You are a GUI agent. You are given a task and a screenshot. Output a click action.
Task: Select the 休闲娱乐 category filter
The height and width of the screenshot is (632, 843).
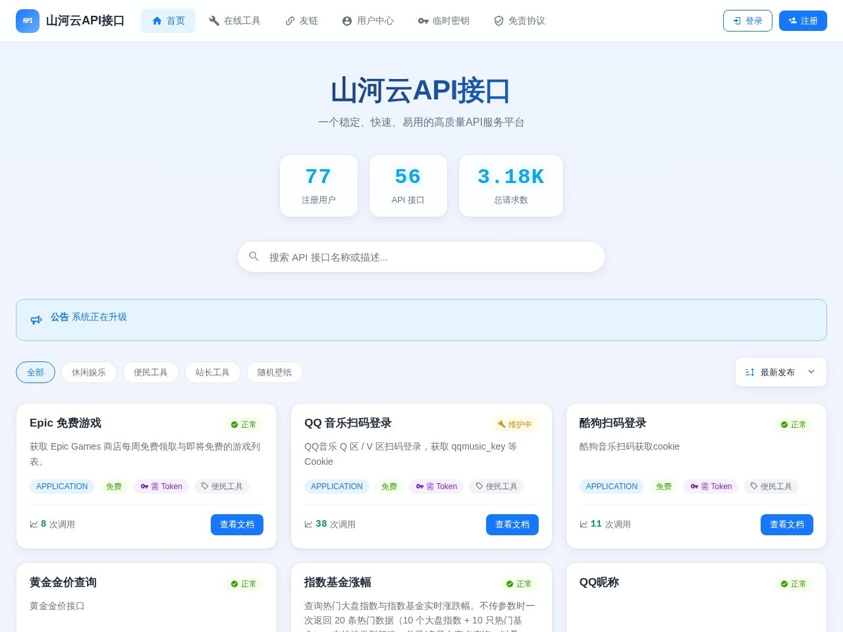[x=89, y=372]
